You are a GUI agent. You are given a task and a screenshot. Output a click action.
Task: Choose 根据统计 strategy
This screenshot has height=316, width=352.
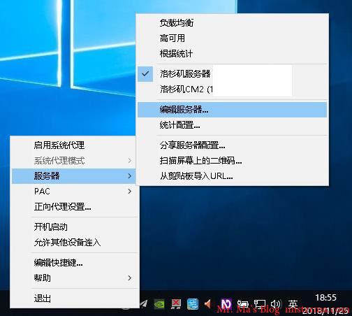point(232,54)
